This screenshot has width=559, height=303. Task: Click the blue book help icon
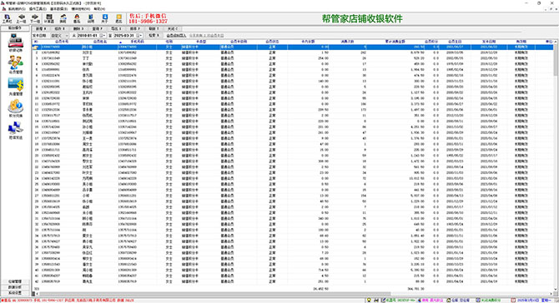coord(91,18)
